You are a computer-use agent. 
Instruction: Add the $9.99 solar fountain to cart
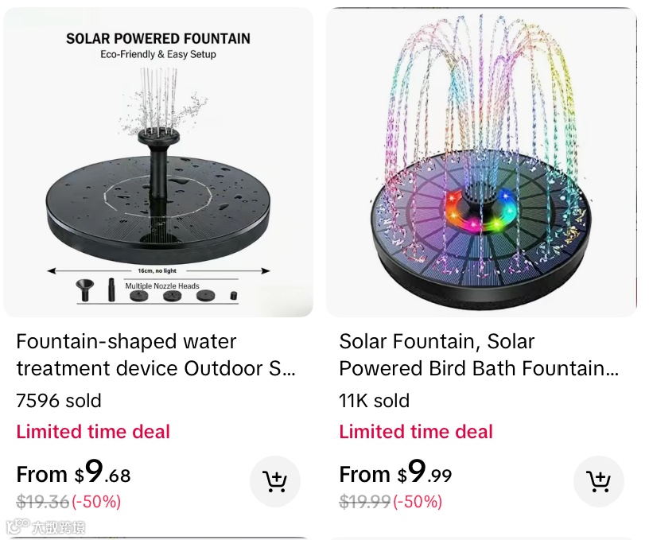tap(598, 481)
